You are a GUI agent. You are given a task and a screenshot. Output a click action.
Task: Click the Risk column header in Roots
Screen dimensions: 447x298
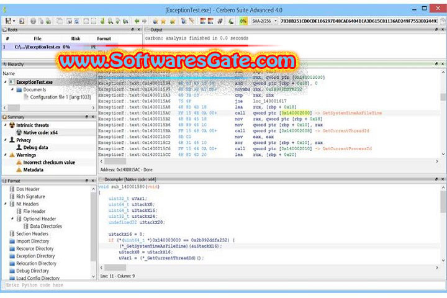pos(76,38)
